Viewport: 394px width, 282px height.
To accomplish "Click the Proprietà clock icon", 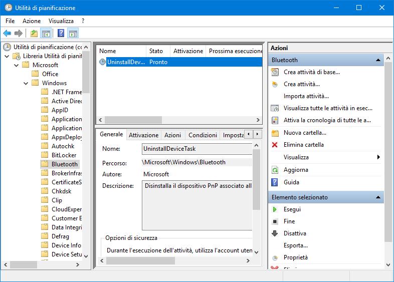I will 275,257.
